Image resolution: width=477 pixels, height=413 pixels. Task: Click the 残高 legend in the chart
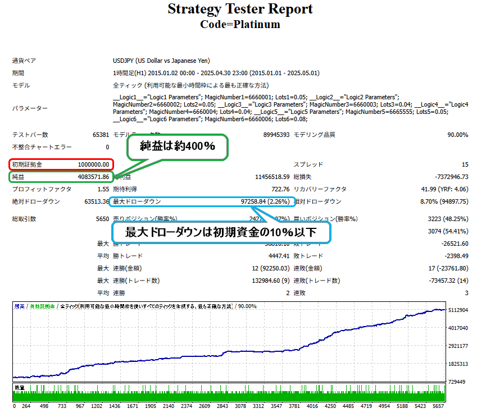[x=19, y=306]
